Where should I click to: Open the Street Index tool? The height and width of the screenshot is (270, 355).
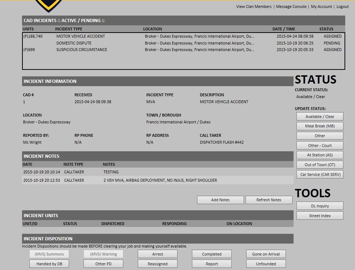tap(320, 215)
